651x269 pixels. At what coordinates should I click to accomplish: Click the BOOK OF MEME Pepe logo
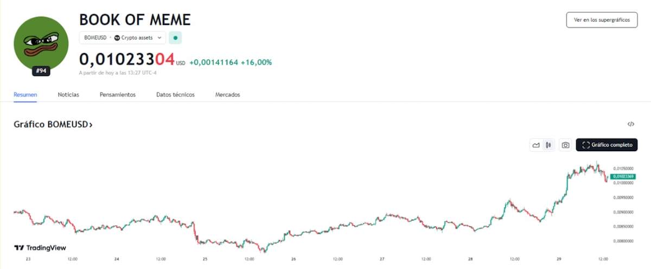point(41,43)
